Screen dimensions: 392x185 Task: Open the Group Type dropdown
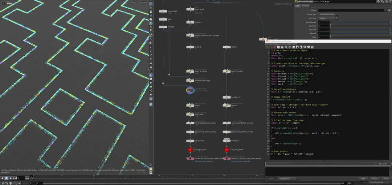coord(328,14)
